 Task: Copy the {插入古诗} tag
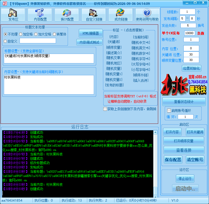[x=141, y=80]
